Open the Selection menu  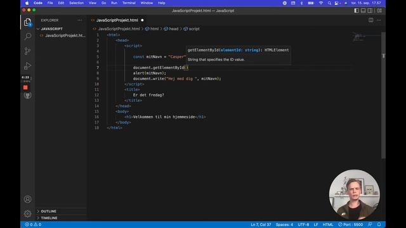(76, 3)
